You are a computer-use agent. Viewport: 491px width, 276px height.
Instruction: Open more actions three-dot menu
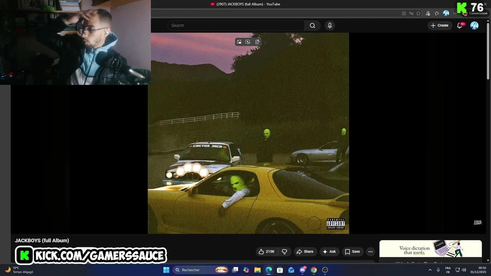click(x=370, y=251)
